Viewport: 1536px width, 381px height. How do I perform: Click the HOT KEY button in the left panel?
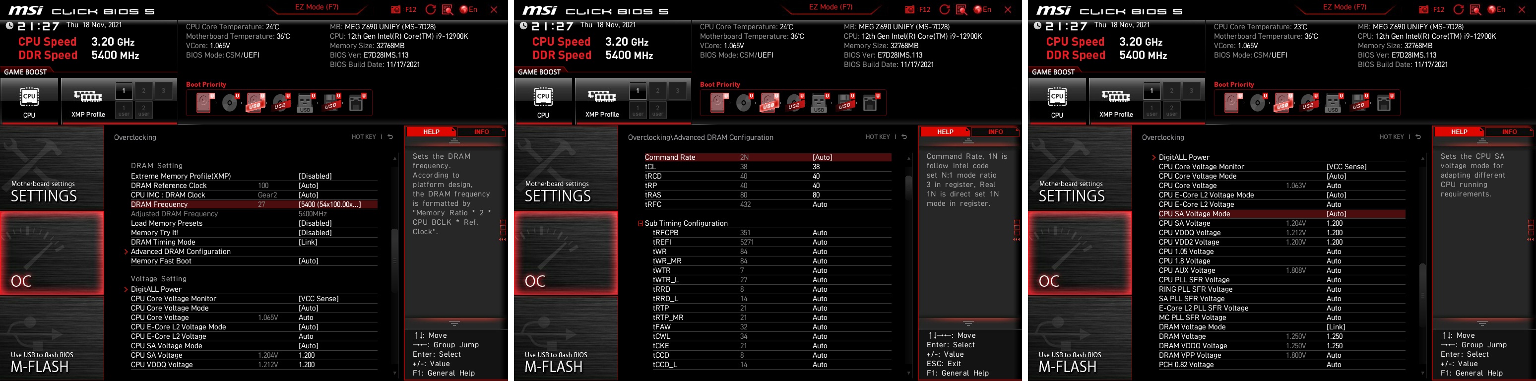click(x=364, y=137)
